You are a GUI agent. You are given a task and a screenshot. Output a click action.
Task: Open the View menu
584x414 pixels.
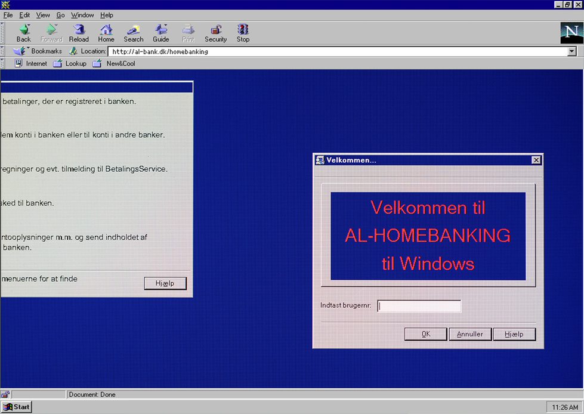click(x=43, y=15)
